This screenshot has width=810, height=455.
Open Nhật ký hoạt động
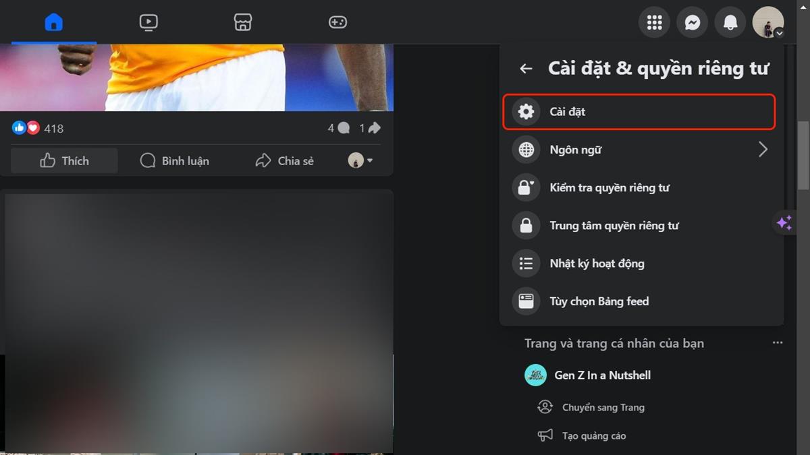[x=597, y=264]
